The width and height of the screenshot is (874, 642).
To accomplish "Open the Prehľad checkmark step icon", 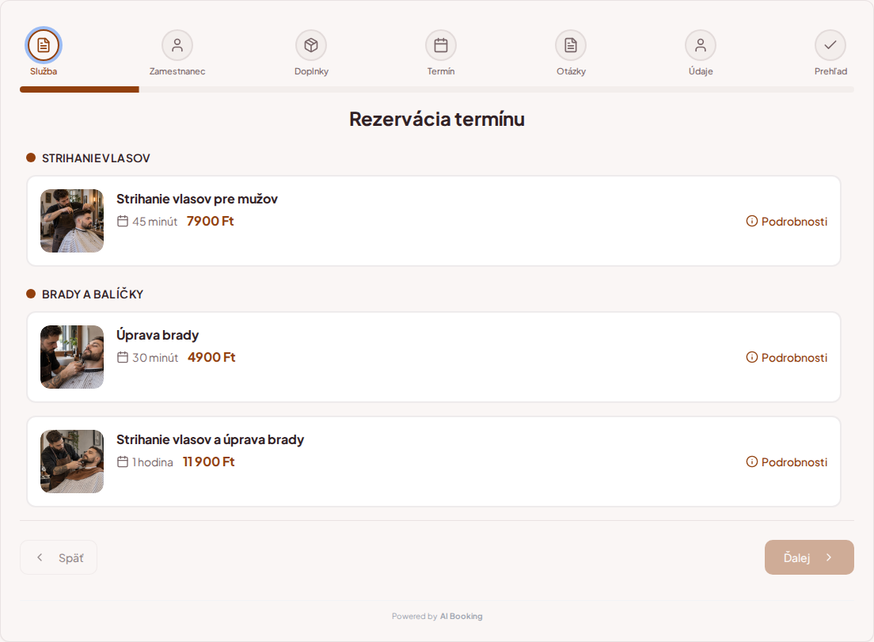I will 830,45.
